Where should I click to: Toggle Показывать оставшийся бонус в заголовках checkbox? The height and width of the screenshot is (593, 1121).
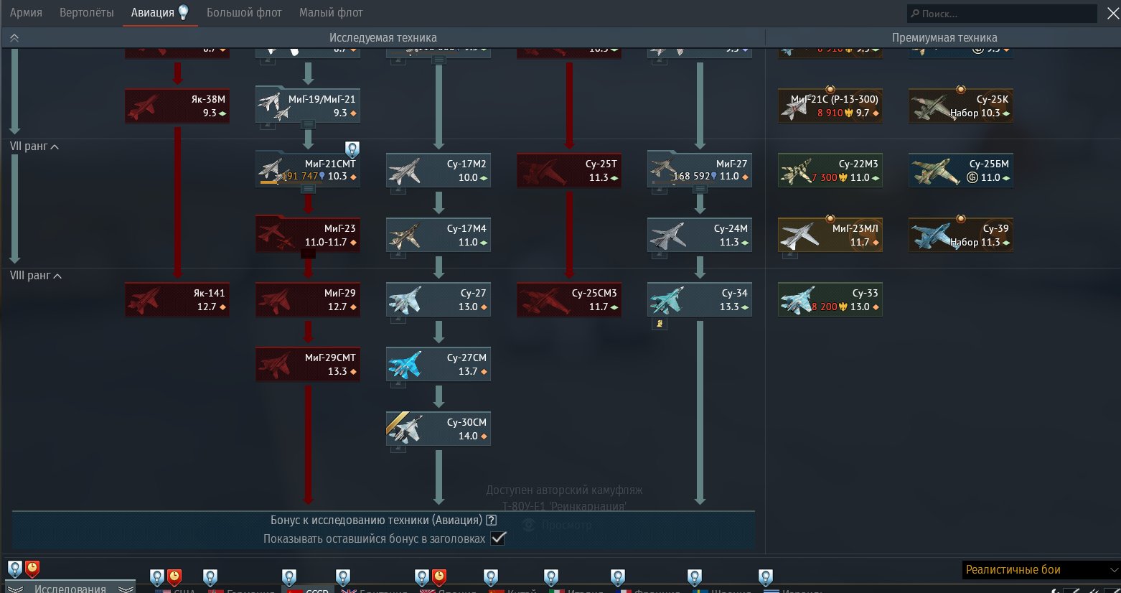click(498, 538)
